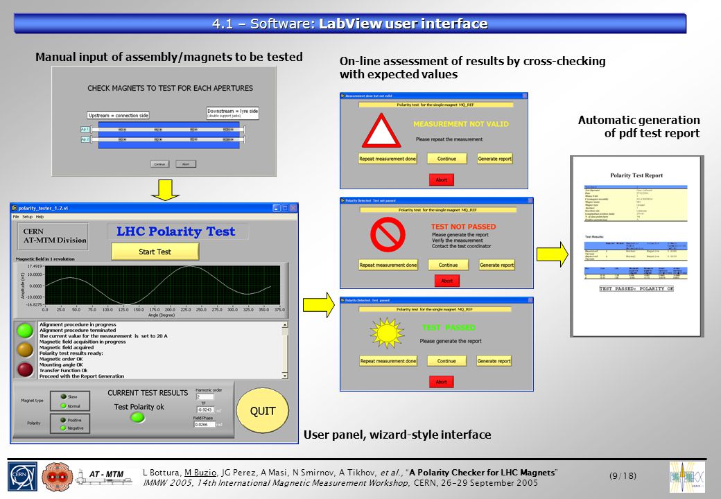The height and width of the screenshot is (499, 721).
Task: Select the Positive polarity indicator
Action: [64, 419]
